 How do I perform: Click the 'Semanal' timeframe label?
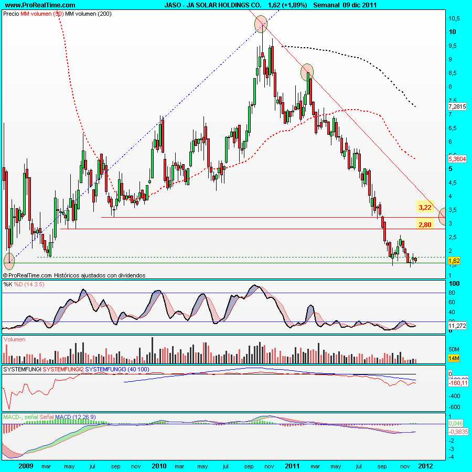(x=326, y=5)
